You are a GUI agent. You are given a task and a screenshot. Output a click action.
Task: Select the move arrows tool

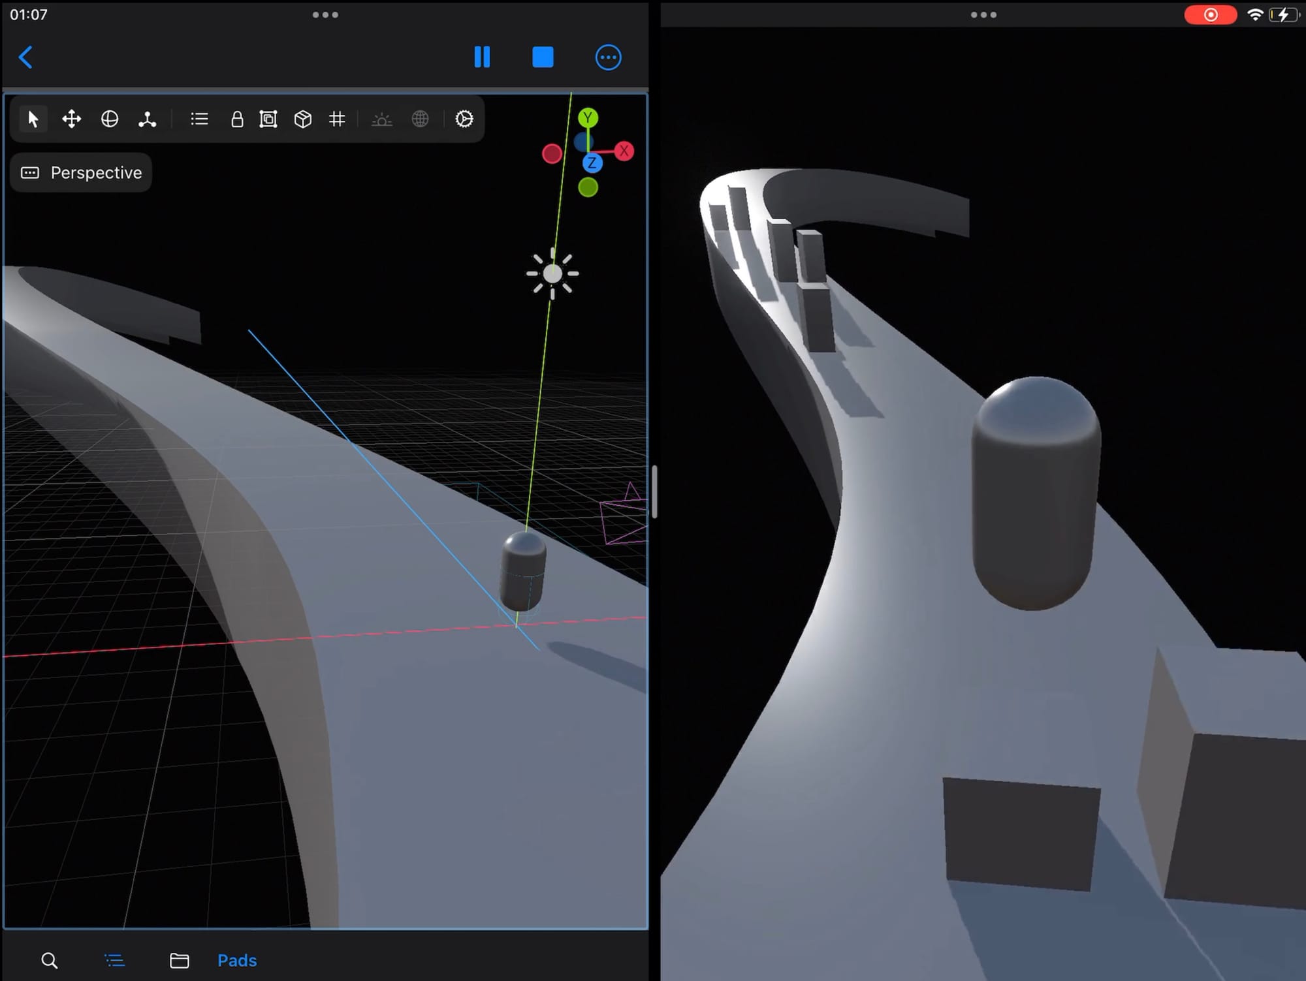71,119
